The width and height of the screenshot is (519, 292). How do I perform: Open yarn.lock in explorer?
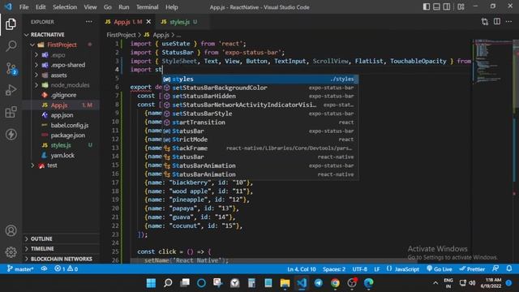(x=63, y=155)
